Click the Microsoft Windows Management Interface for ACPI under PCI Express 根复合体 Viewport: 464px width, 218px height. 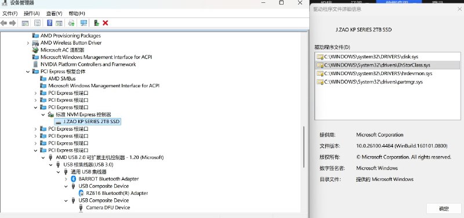click(x=104, y=86)
